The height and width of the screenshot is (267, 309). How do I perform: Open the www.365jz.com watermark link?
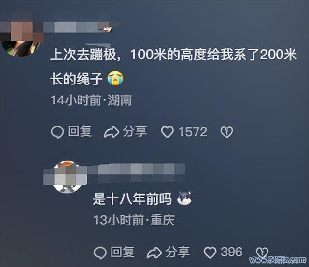pos(277,260)
